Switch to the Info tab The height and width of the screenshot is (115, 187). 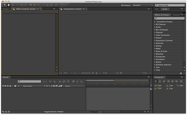[x=157, y=9]
